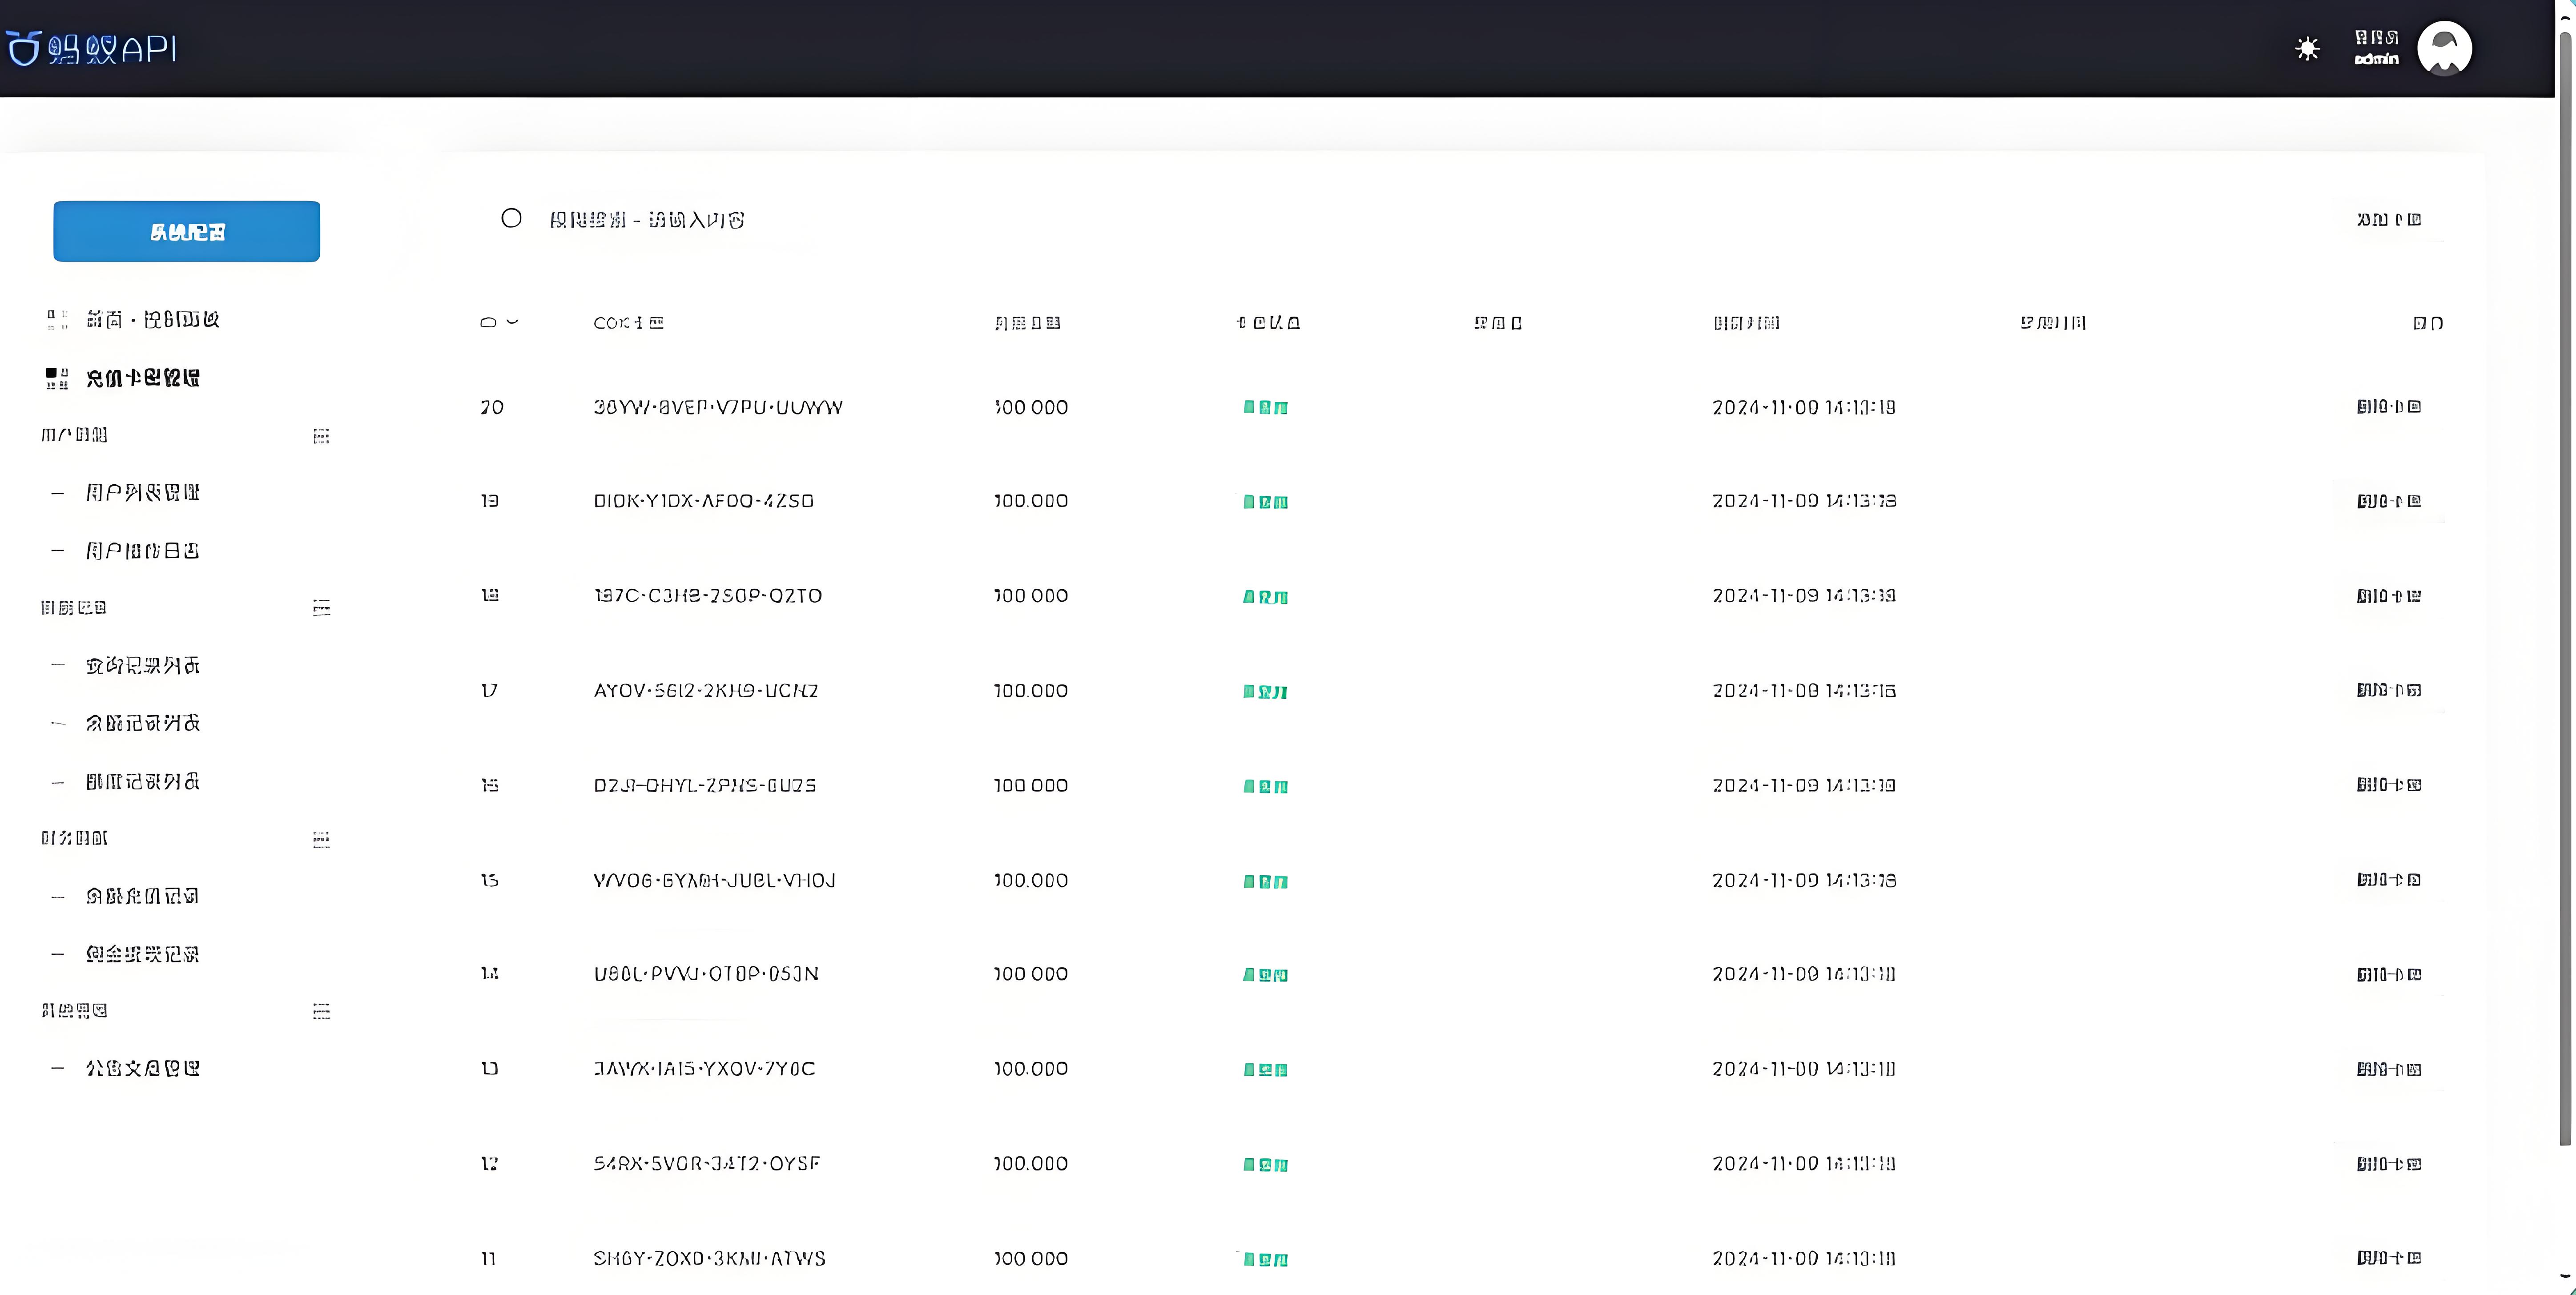Collapse the second sidebar group with three sub-items
The image size is (2576, 1295).
pos(321,607)
